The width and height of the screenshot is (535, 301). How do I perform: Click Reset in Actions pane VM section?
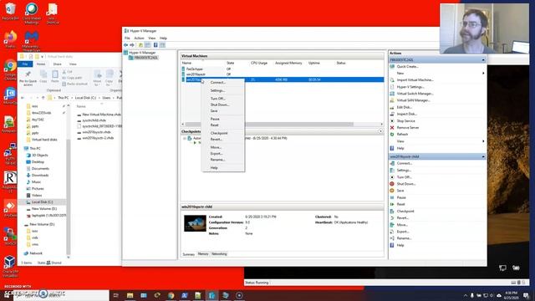(x=400, y=204)
